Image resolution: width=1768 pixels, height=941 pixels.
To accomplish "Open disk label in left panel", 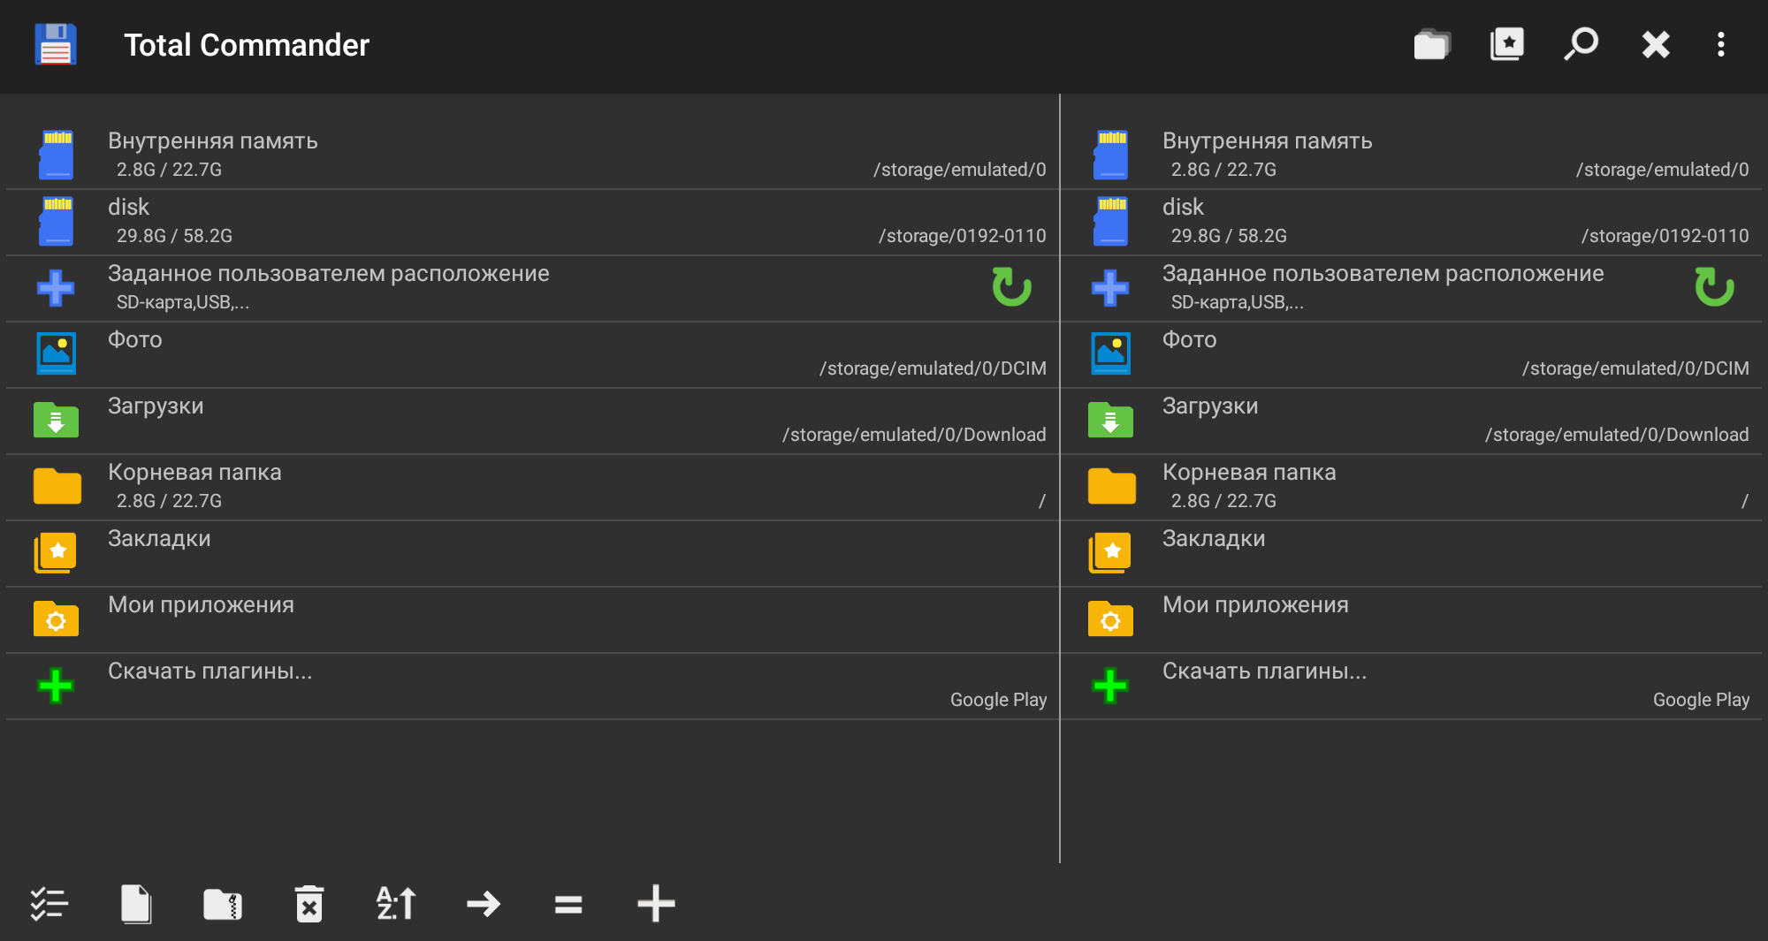I will click(128, 207).
